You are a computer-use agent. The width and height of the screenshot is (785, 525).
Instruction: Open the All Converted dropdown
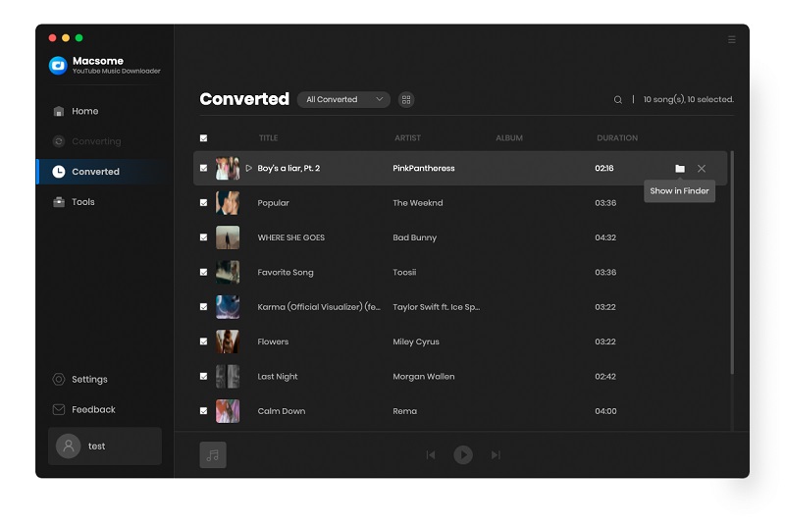pos(343,99)
